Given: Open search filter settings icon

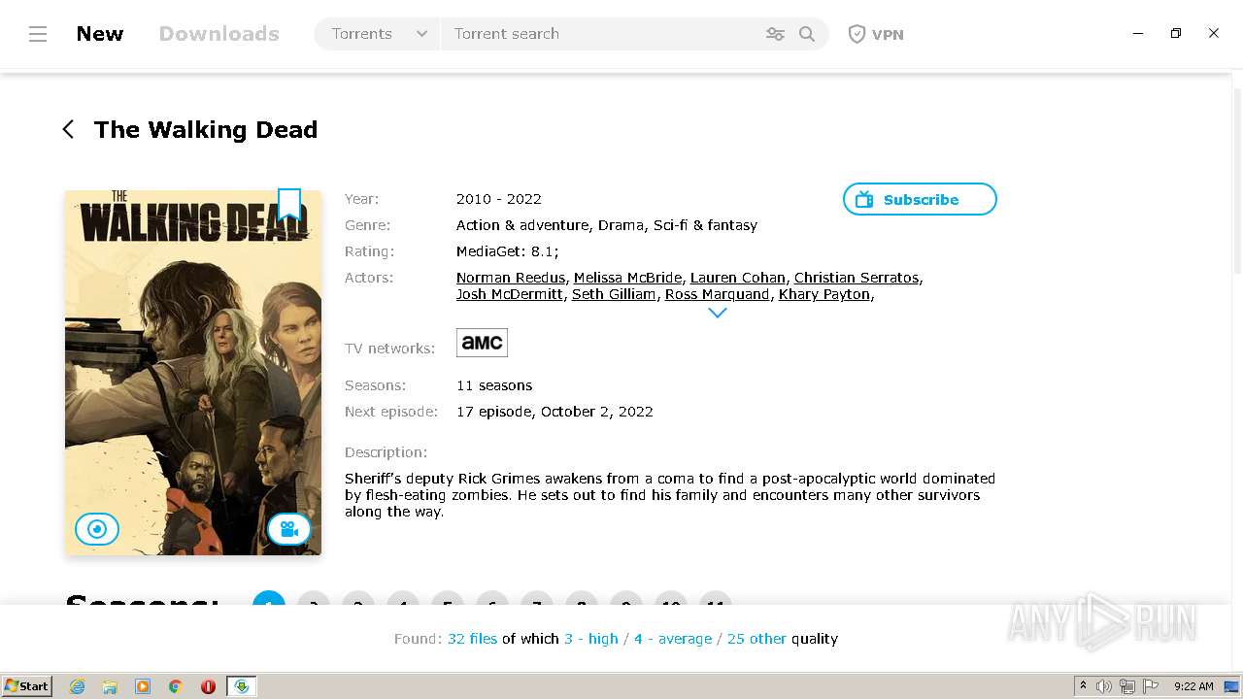Looking at the screenshot, I should point(775,34).
